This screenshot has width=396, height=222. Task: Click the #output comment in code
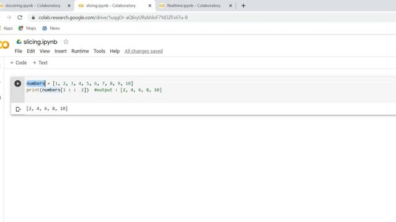point(128,90)
